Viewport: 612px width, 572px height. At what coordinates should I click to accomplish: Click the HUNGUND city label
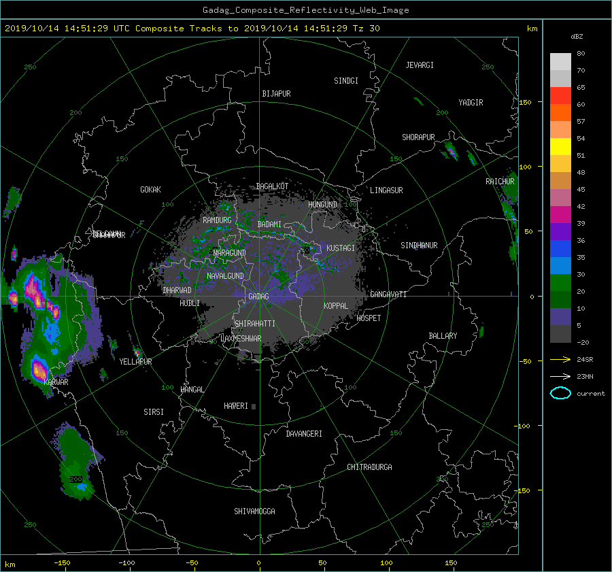tap(322, 205)
